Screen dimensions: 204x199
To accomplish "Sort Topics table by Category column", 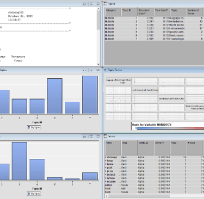I will click(x=113, y=12).
